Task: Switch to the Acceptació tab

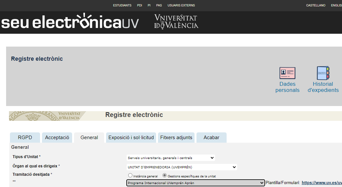Action: (x=57, y=138)
